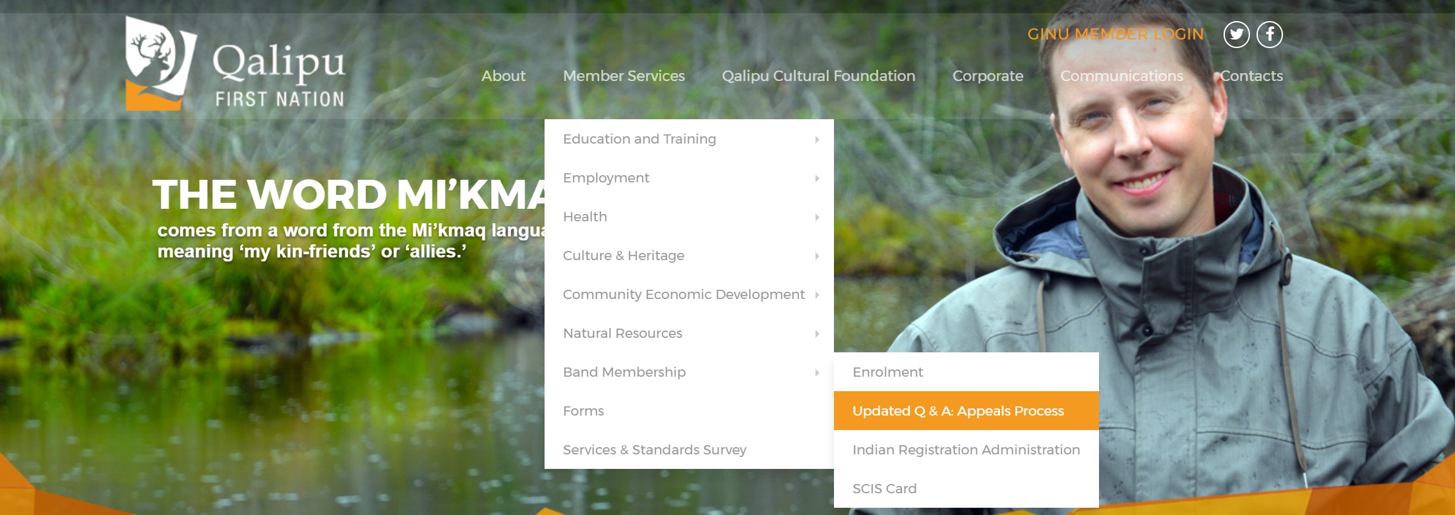Expand the Education and Training submenu arrow
Screen dimensions: 1455x515
(817, 140)
